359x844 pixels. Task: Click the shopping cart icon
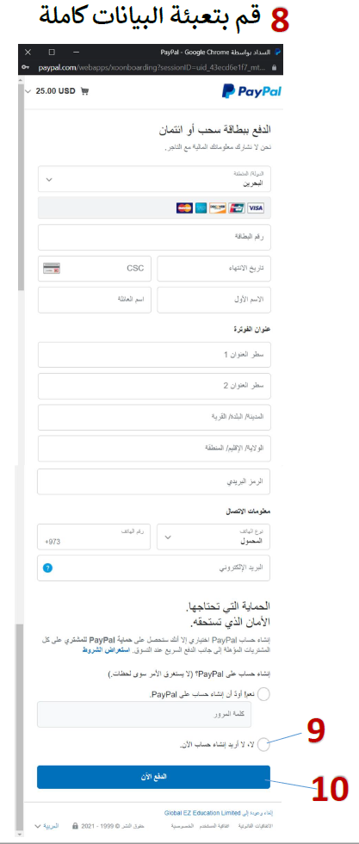(84, 91)
